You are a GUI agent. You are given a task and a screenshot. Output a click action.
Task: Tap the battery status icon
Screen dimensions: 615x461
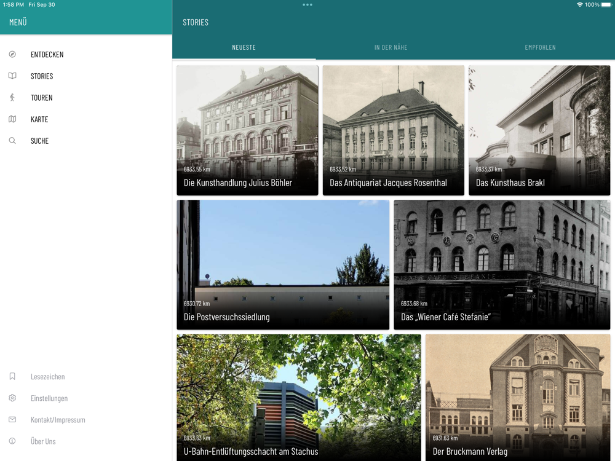click(x=606, y=5)
